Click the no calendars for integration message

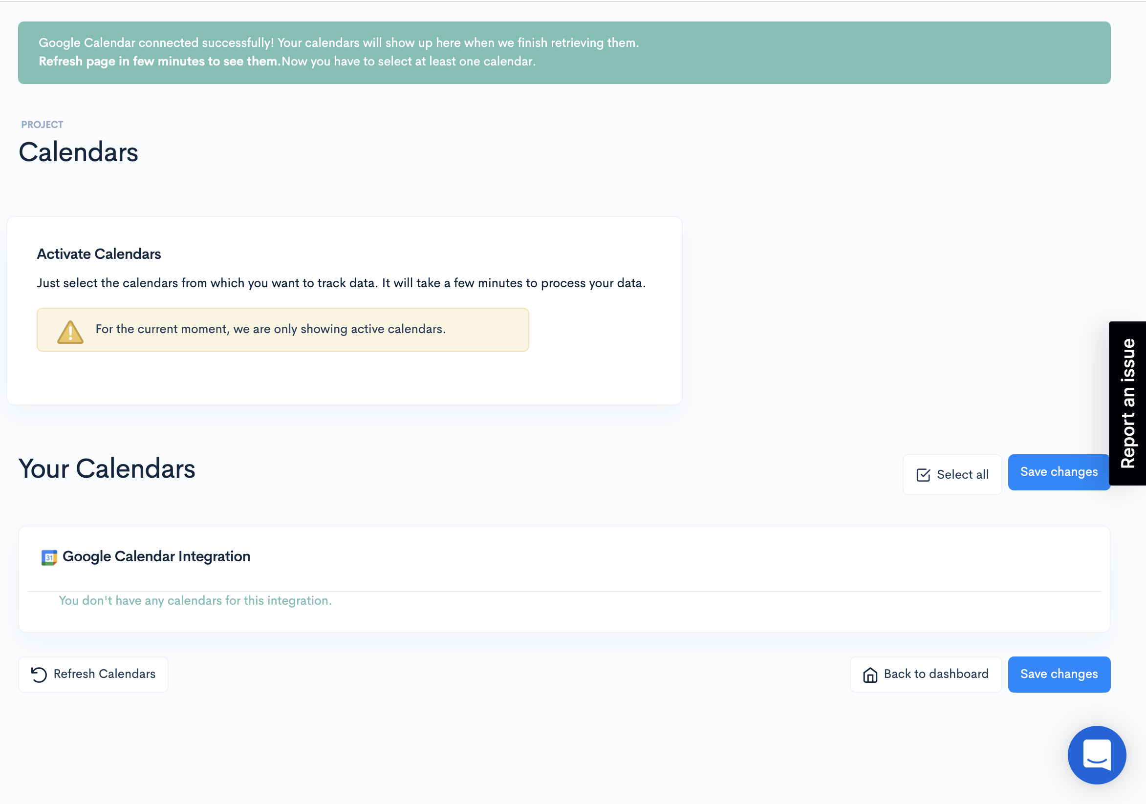[195, 600]
